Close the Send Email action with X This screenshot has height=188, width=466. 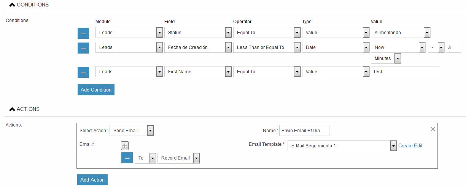[x=433, y=129]
